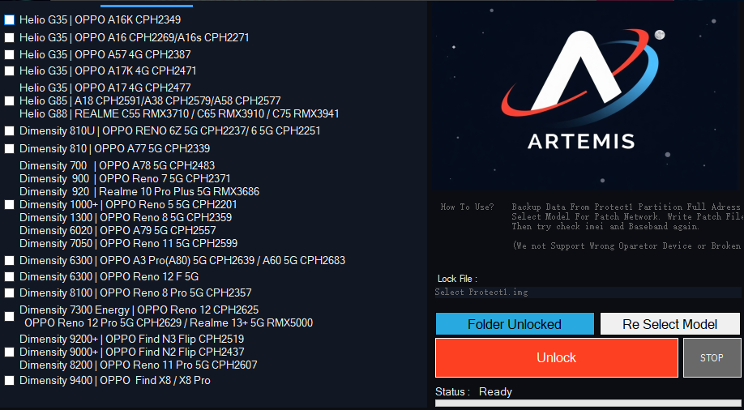Click the blue Folder Unlocked button
This screenshot has width=744, height=410.
tap(515, 324)
